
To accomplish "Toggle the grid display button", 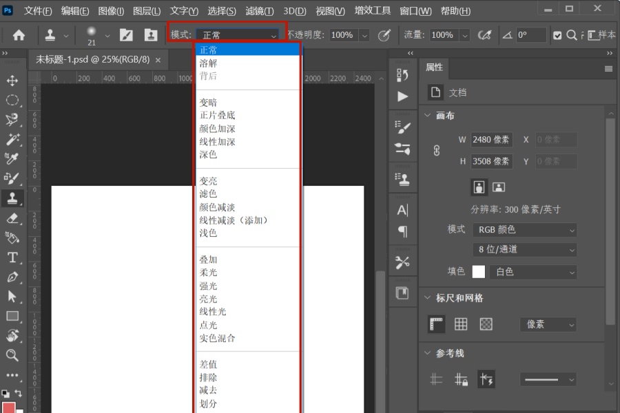I will tap(461, 324).
